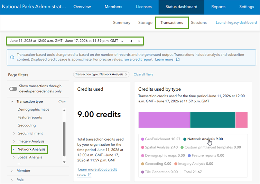Image resolution: width=260 pixels, height=184 pixels.
Task: Select Spatial Analysis filter label
Action: [x=30, y=157]
